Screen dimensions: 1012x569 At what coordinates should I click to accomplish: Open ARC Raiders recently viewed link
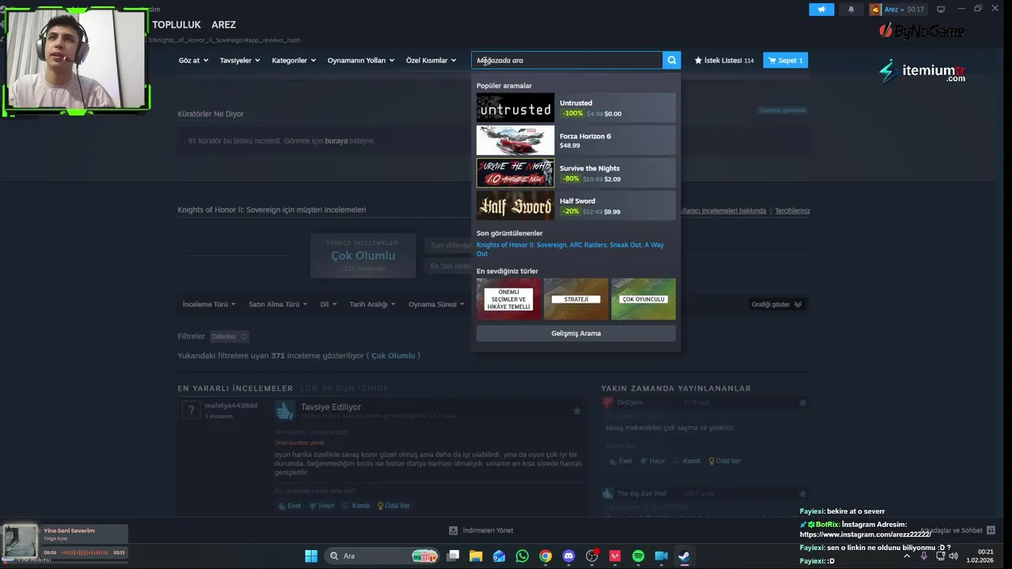(x=587, y=245)
